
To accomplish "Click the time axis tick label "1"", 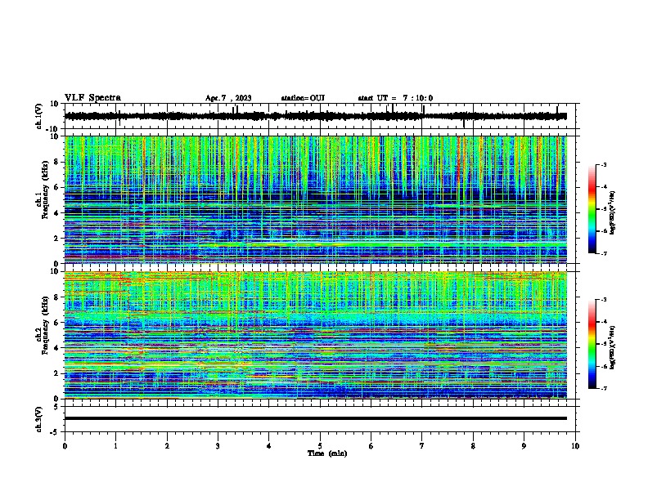I will tap(115, 446).
